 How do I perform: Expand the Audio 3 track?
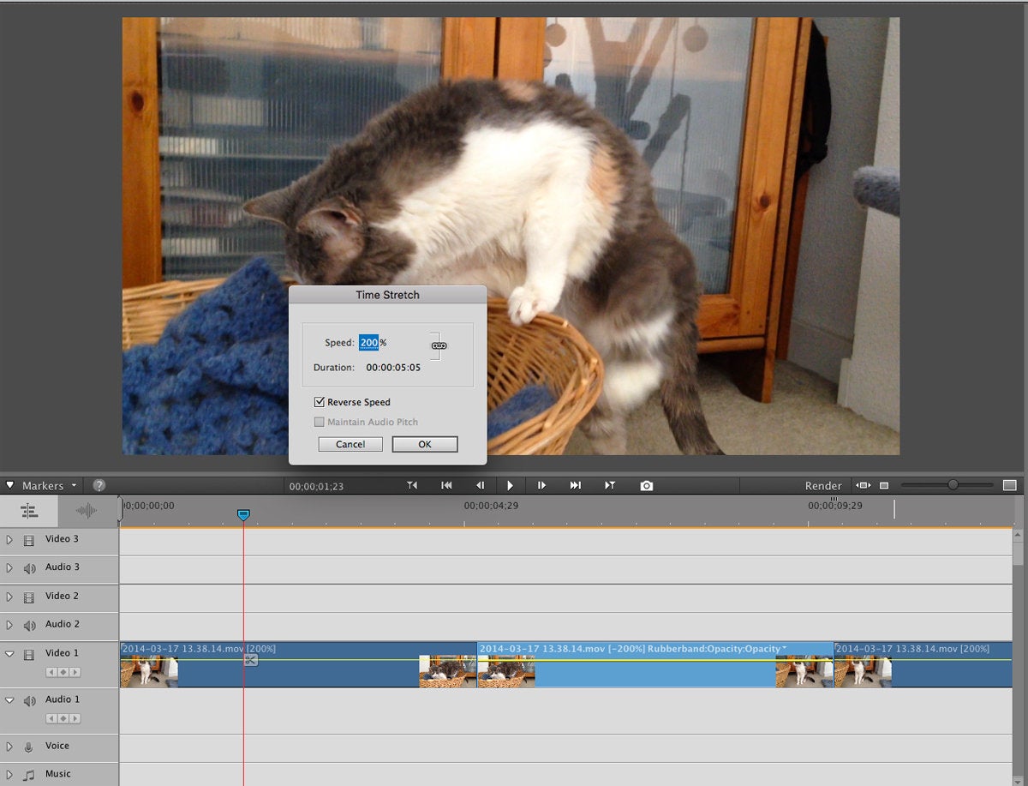pyautogui.click(x=9, y=568)
